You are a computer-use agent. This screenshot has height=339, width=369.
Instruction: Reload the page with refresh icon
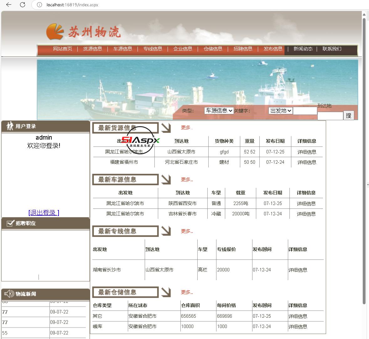click(22, 5)
